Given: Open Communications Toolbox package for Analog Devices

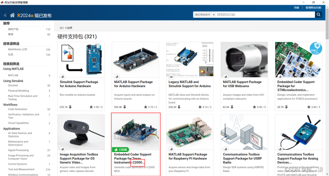Looking at the screenshot, I should 298,158.
